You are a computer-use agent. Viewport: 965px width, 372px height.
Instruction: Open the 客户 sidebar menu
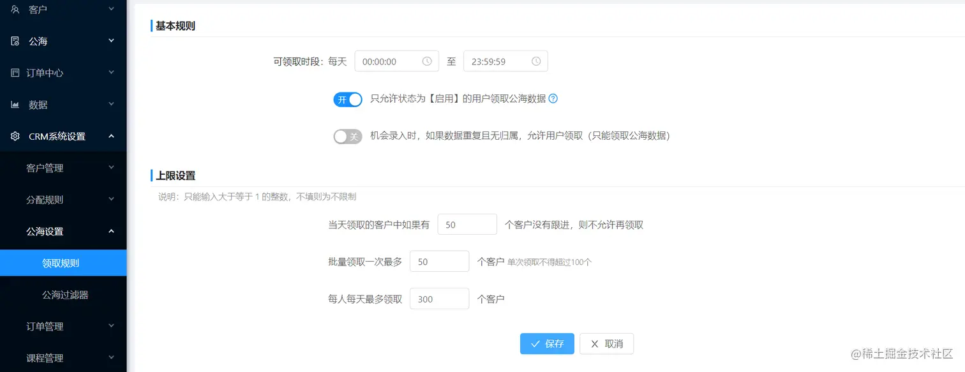(63, 10)
